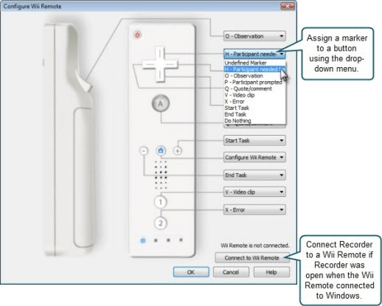Click the round A button on remote
The width and height of the screenshot is (382, 306).
(x=161, y=103)
